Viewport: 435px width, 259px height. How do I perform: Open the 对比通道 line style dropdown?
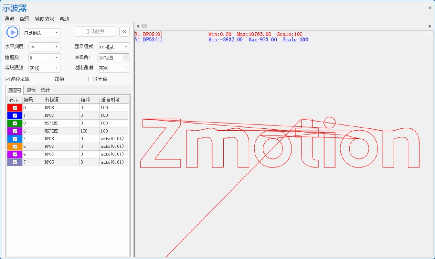[114, 68]
